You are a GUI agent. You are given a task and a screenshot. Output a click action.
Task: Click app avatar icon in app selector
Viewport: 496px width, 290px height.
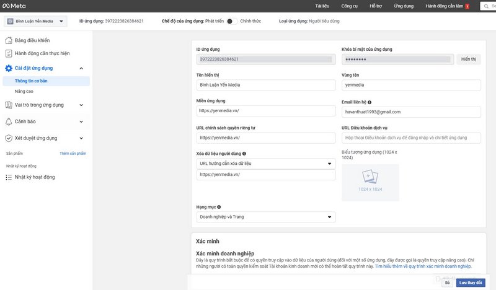click(10, 21)
